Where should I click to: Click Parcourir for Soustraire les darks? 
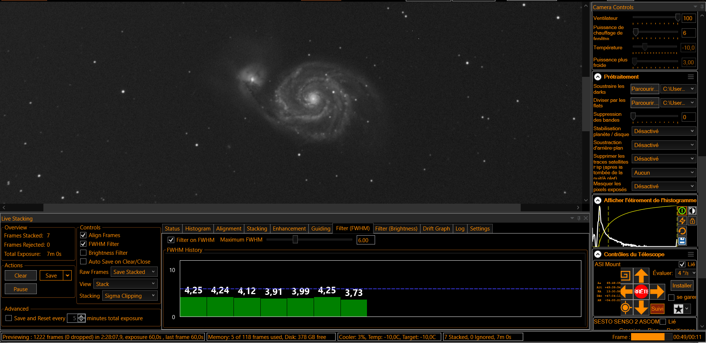coord(645,89)
